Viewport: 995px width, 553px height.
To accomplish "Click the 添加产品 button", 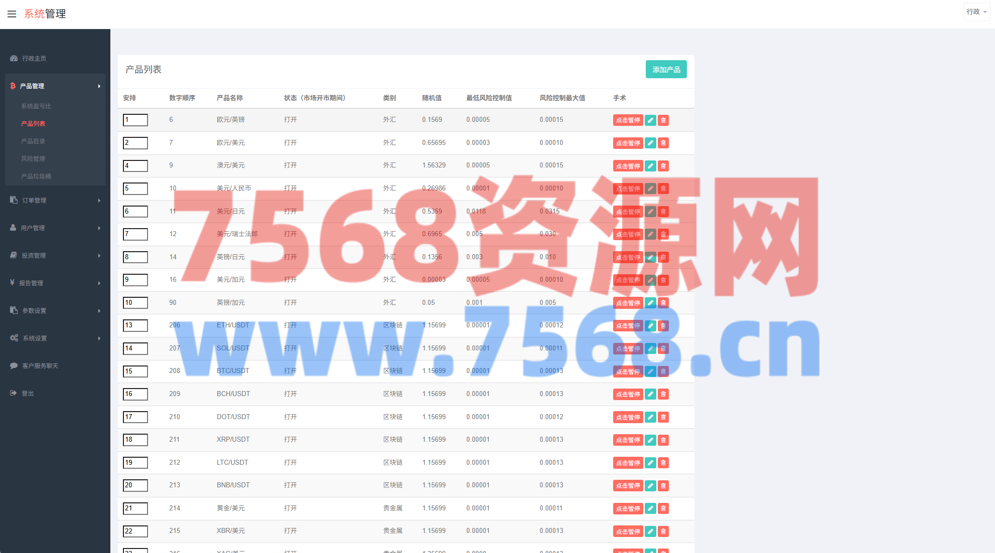I will 666,70.
